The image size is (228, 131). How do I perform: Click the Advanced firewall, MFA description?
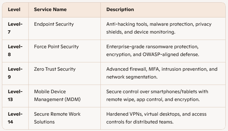click(162, 69)
